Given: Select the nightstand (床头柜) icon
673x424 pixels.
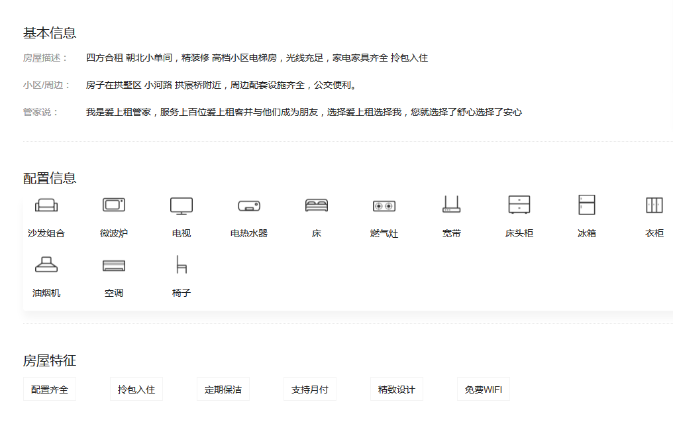Looking at the screenshot, I should pyautogui.click(x=519, y=205).
